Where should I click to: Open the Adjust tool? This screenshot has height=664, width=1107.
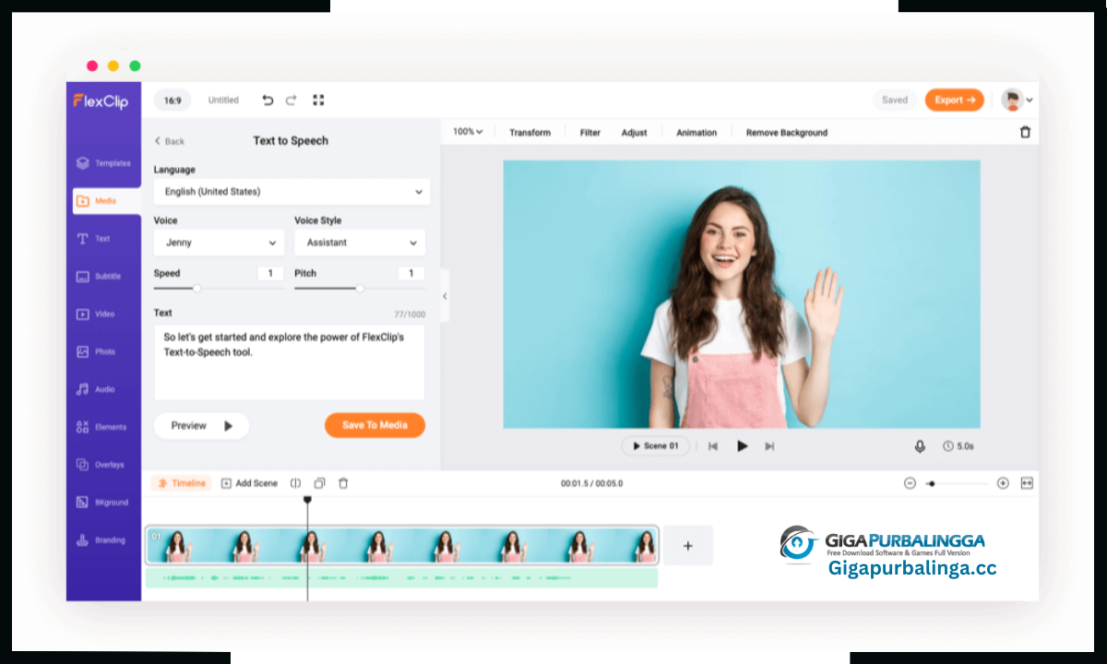[634, 133]
